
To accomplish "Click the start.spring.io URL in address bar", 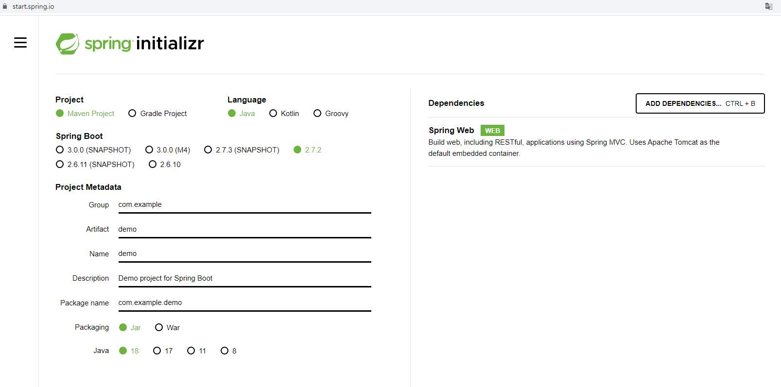I will [x=34, y=6].
